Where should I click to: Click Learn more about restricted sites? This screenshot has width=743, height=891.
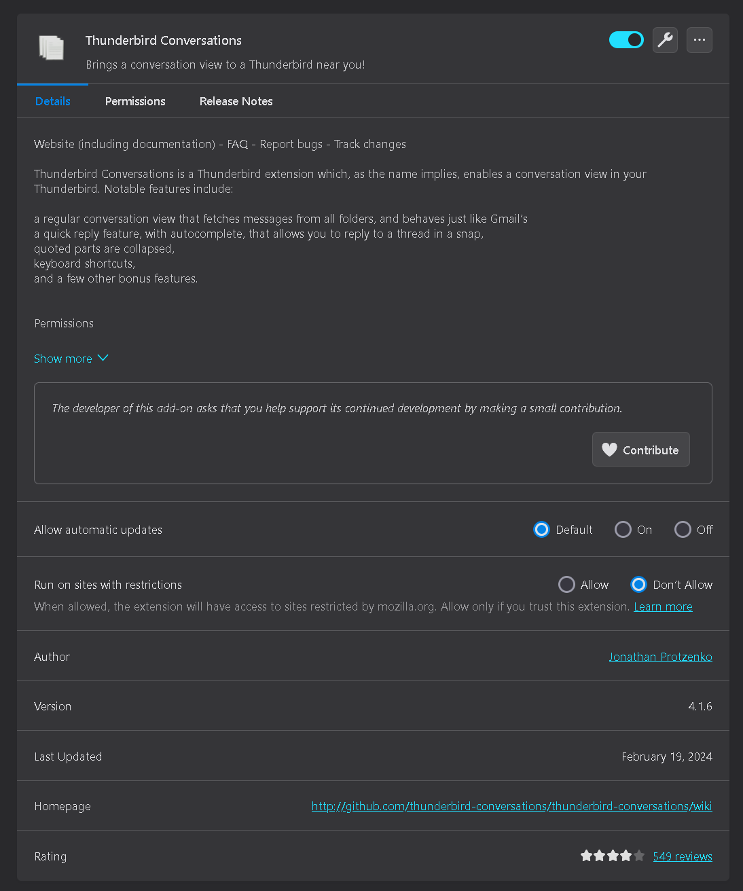click(x=663, y=606)
